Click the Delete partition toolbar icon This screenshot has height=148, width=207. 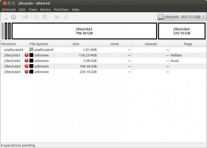point(13,17)
